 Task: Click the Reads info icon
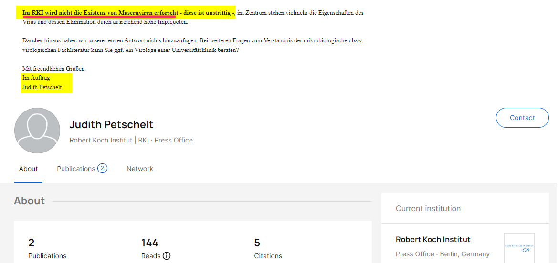167,256
